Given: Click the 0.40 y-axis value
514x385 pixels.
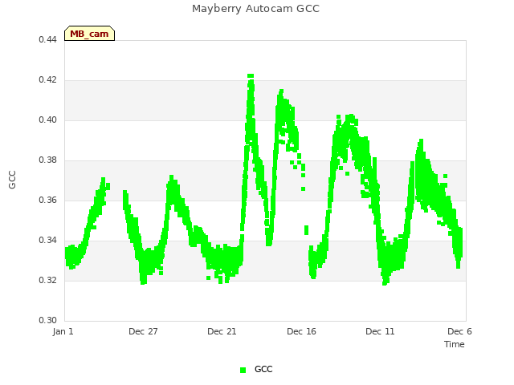Looking at the screenshot, I should (x=48, y=120).
